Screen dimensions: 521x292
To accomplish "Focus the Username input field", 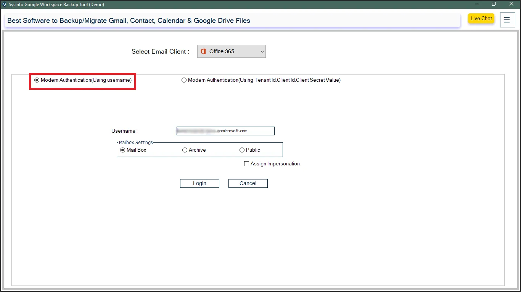I will coord(225,131).
